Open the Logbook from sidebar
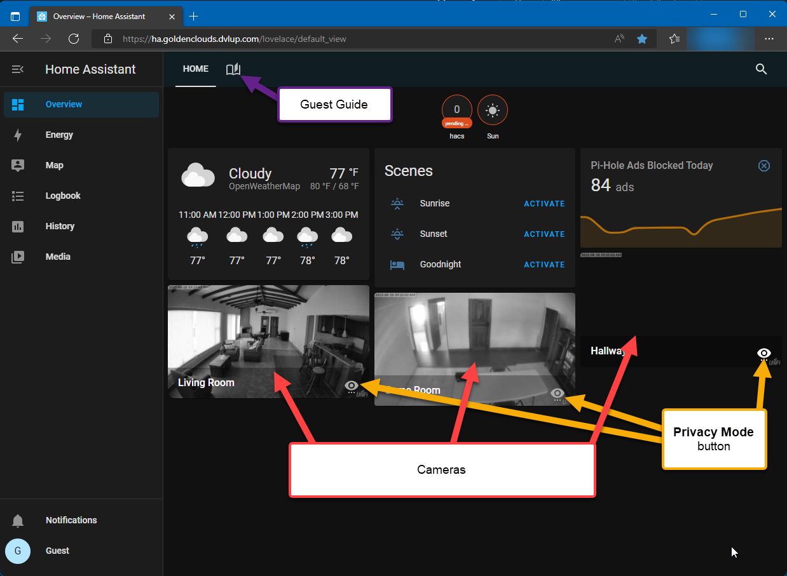Screen dimensions: 787x576 [63, 196]
